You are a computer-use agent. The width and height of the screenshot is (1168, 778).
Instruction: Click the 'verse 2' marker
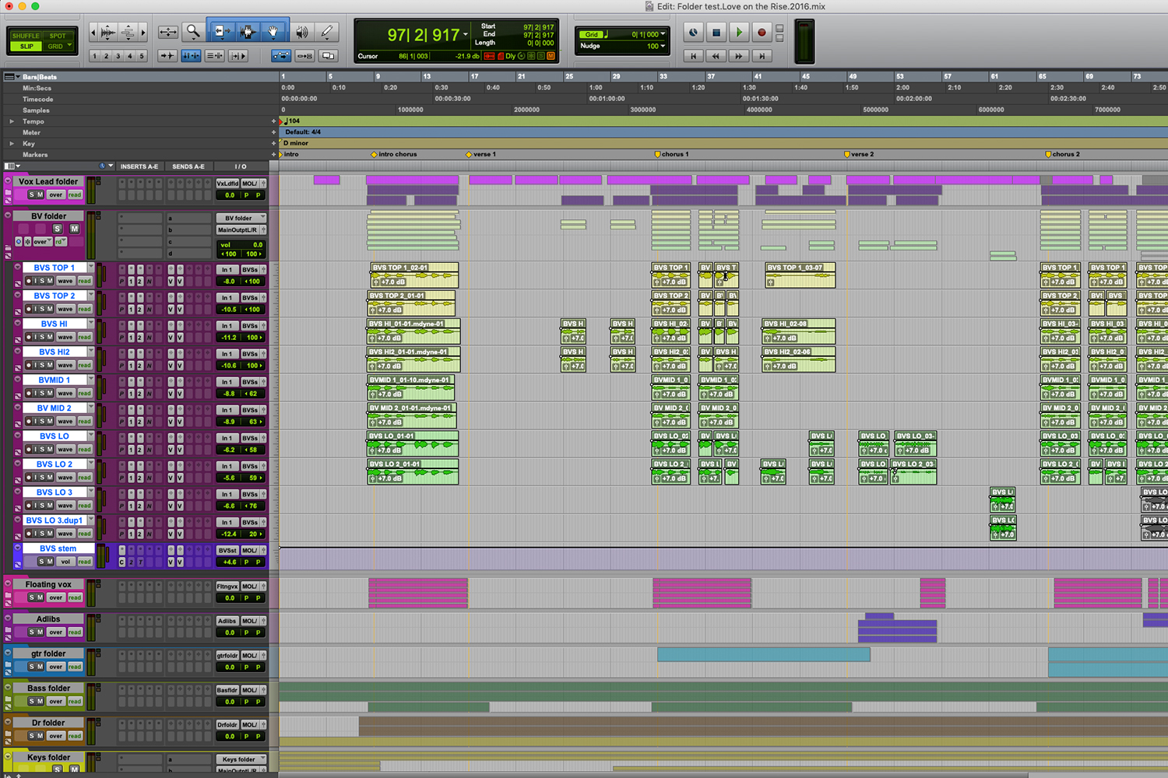click(859, 155)
